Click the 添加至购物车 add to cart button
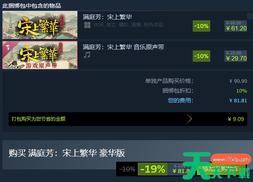253x182 pixels. tap(221, 169)
